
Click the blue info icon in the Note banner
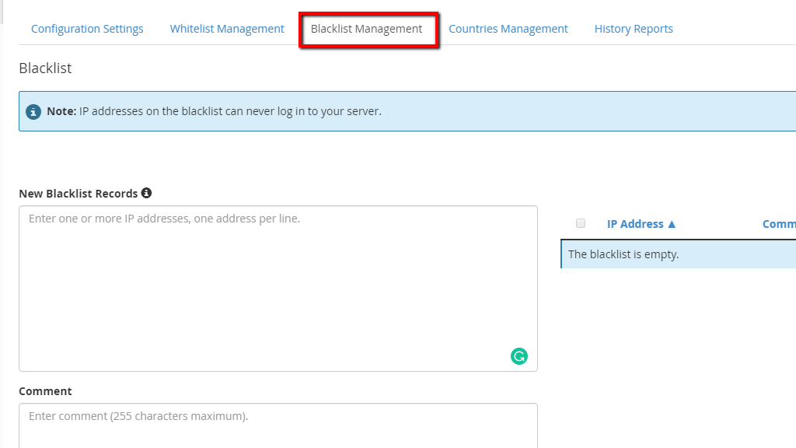(x=33, y=112)
